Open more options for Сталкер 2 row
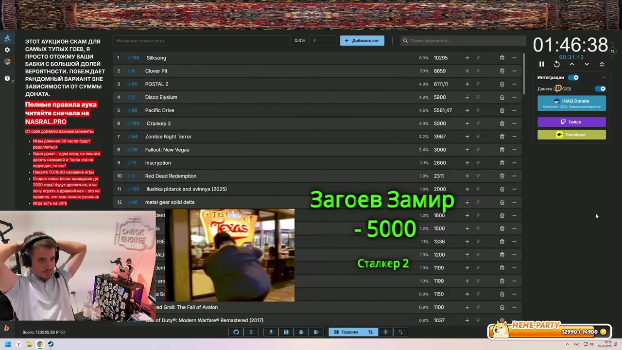 (514, 123)
